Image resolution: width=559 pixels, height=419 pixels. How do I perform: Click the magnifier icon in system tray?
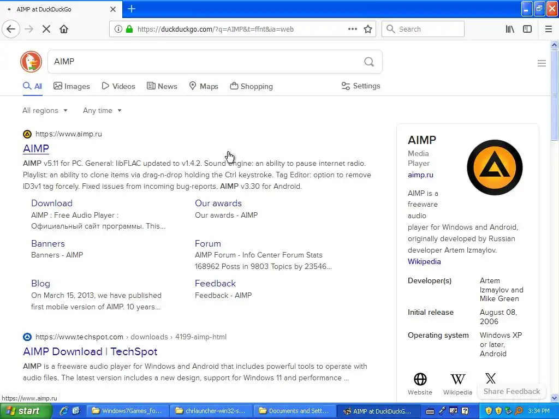pos(519,411)
